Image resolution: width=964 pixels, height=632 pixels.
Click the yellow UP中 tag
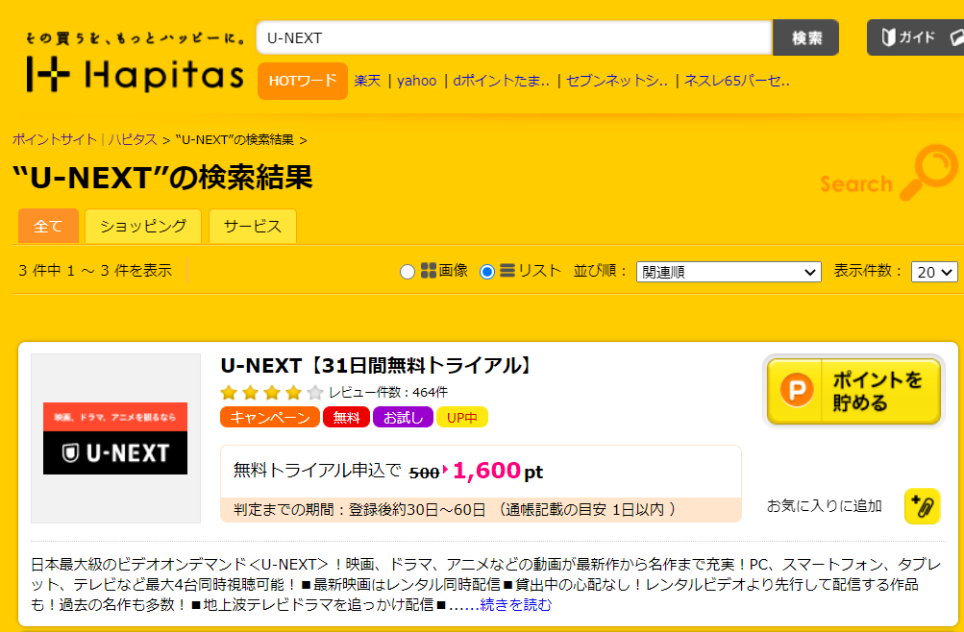(461, 417)
